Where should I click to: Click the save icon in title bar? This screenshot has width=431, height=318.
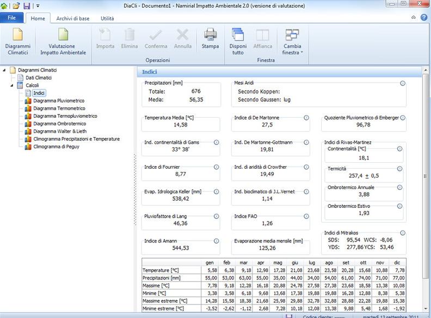27,5
